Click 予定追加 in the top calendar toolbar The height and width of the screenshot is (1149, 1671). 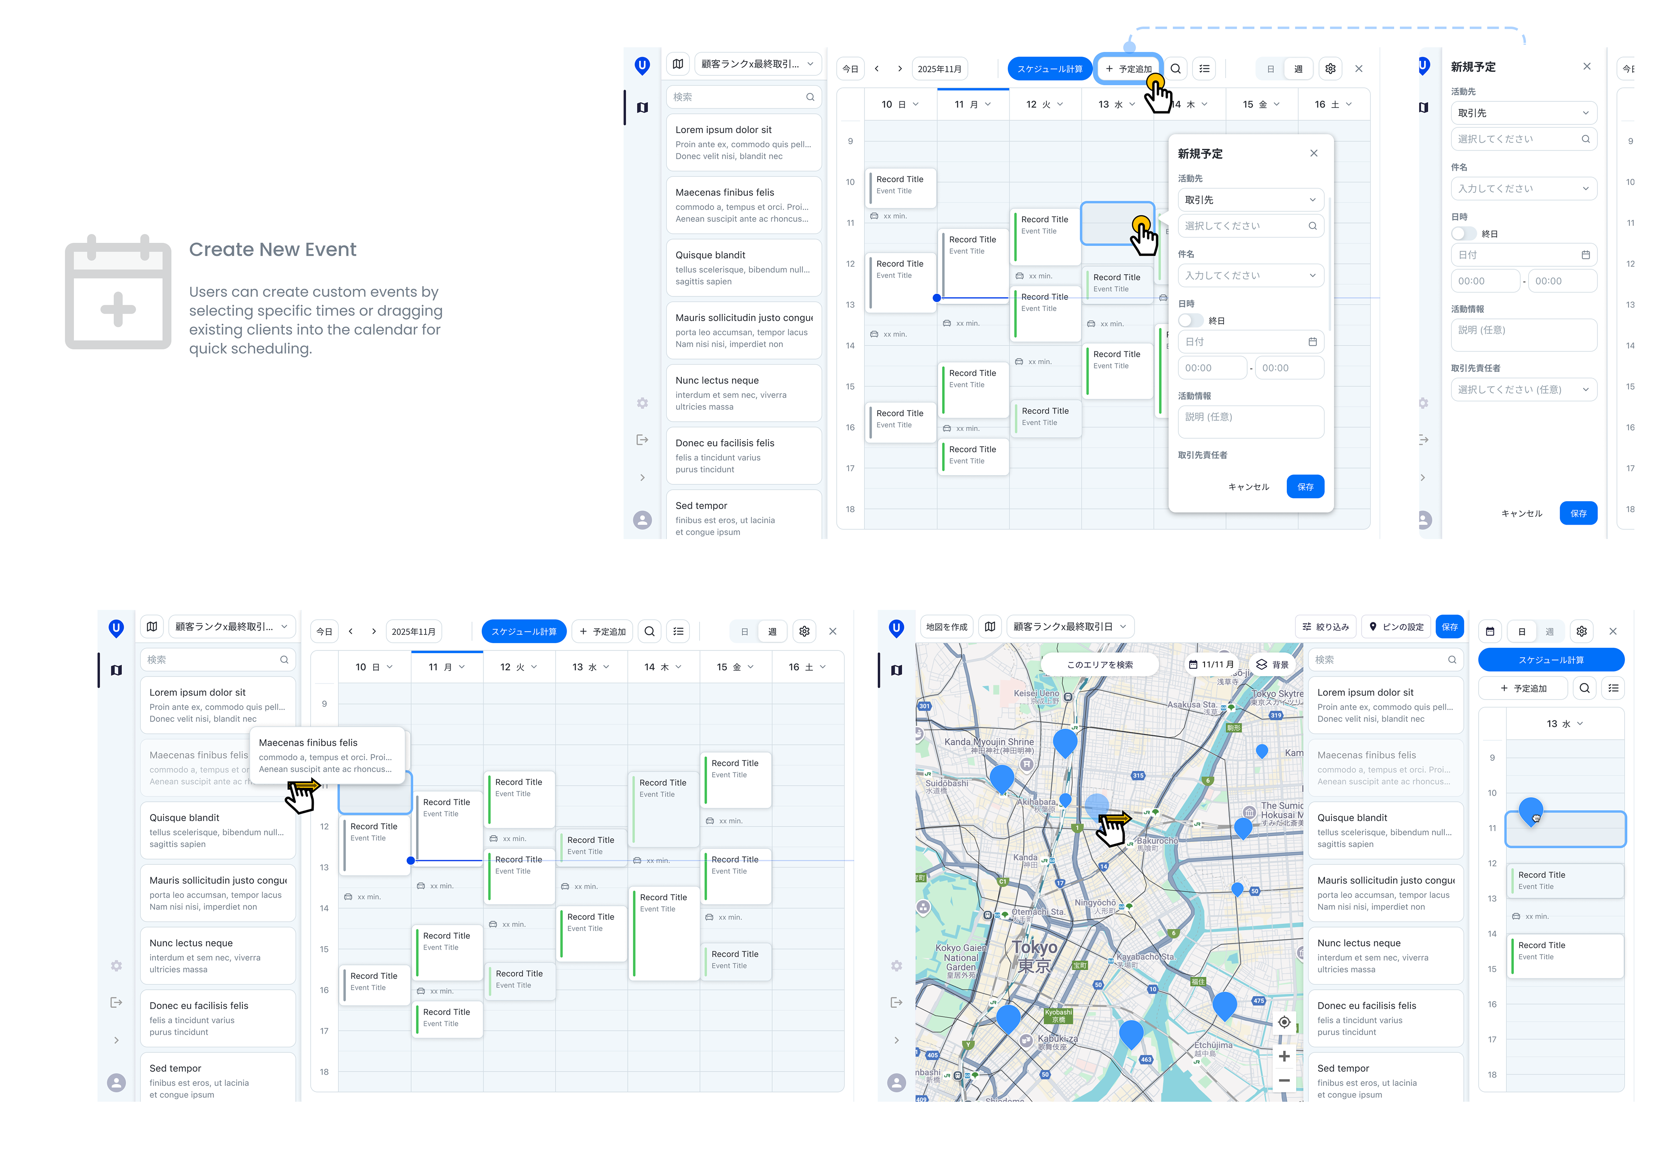1128,69
